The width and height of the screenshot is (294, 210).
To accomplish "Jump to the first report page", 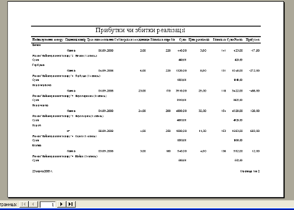I will click(x=24, y=204).
